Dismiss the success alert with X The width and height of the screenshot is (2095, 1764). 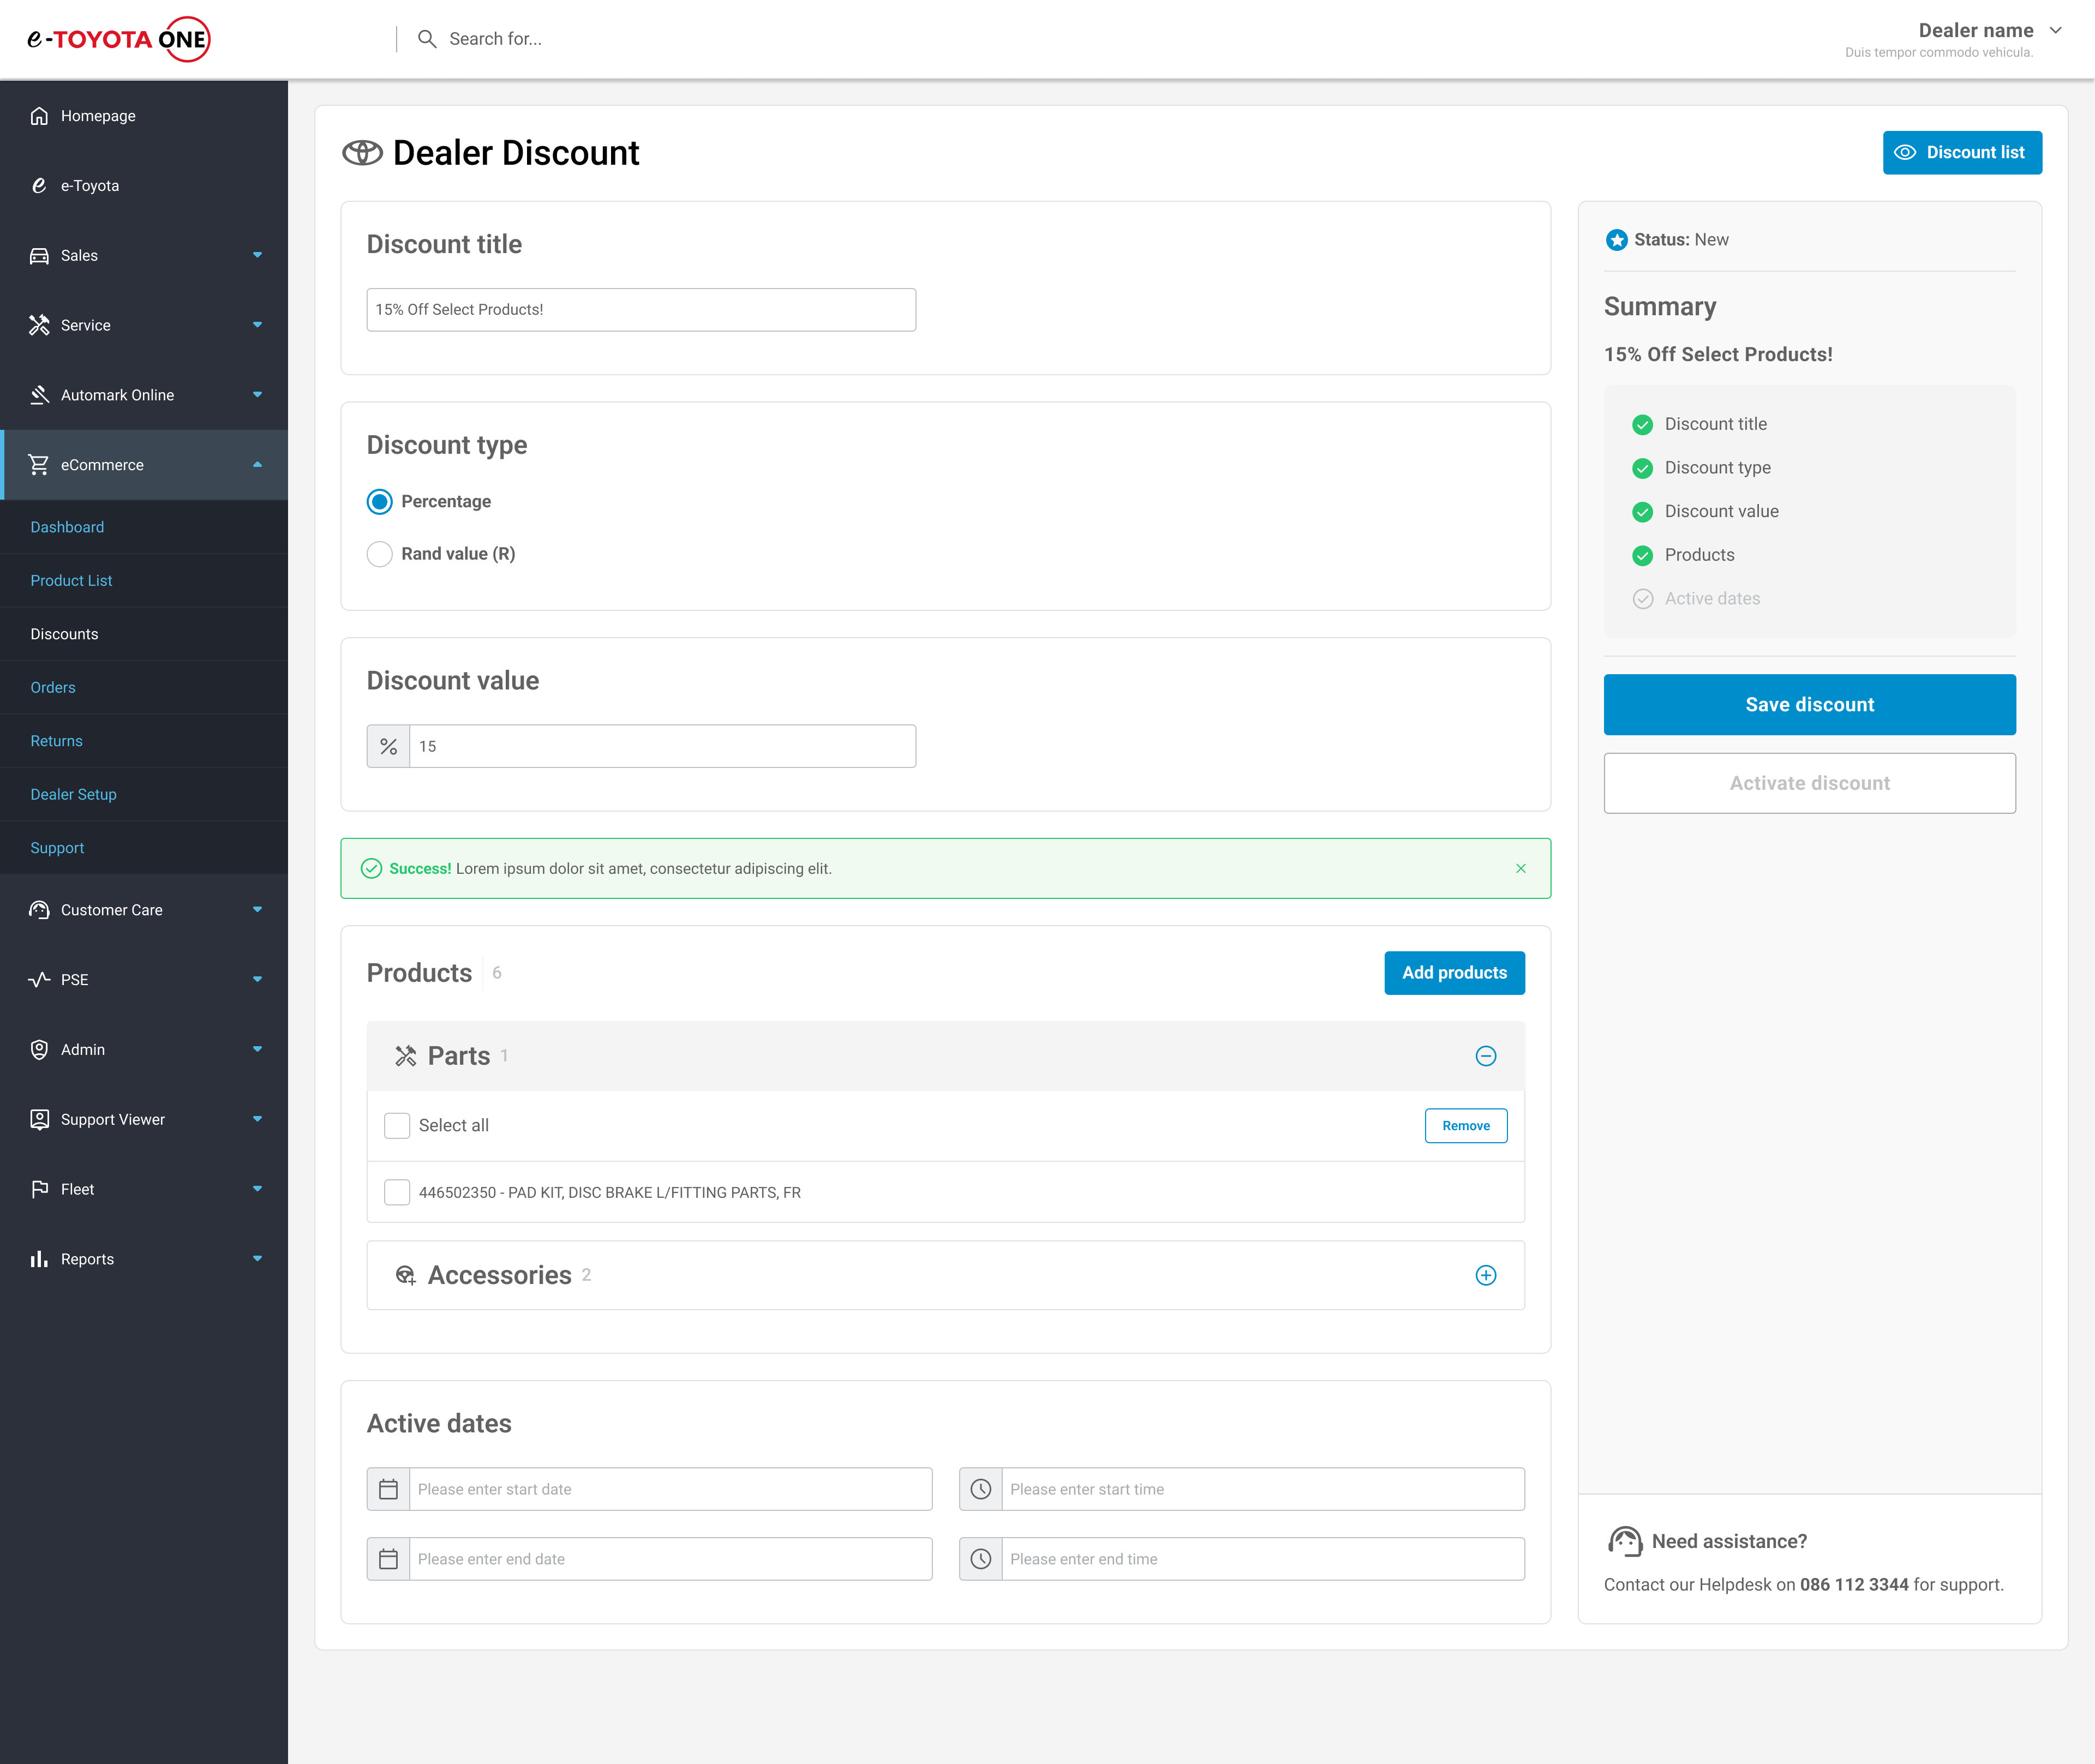[x=1520, y=868]
